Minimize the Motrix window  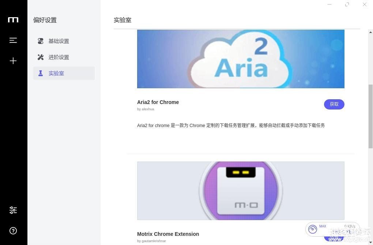pos(329,4)
